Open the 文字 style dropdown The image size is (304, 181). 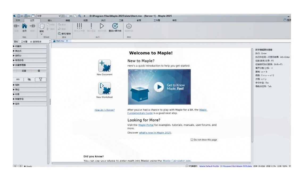click(x=49, y=16)
